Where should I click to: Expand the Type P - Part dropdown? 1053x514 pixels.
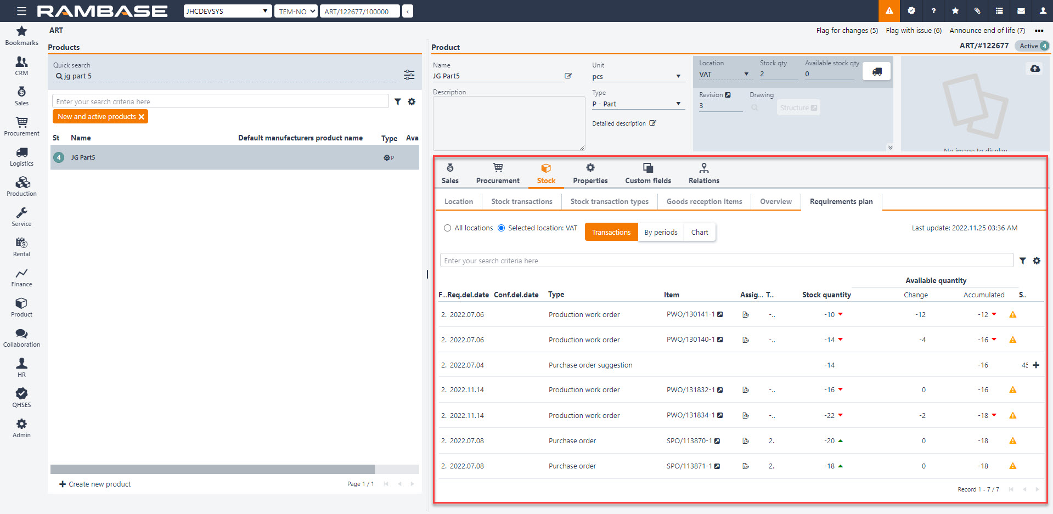pyautogui.click(x=678, y=104)
